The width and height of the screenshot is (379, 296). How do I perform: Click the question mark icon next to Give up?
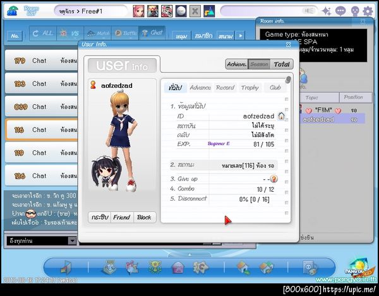(x=274, y=179)
